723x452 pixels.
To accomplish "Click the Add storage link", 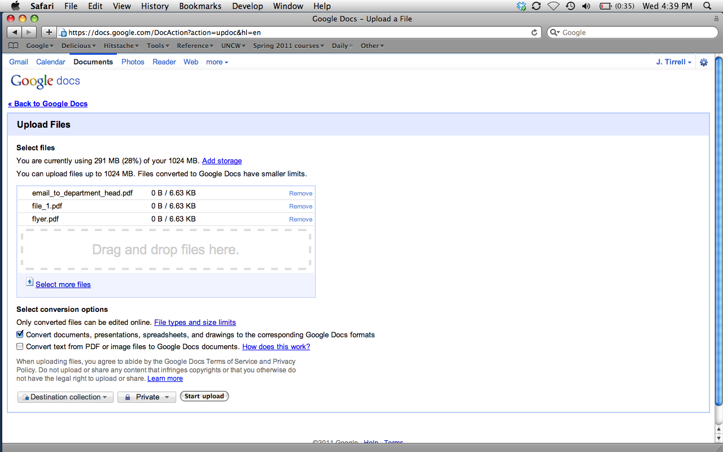I will [222, 161].
